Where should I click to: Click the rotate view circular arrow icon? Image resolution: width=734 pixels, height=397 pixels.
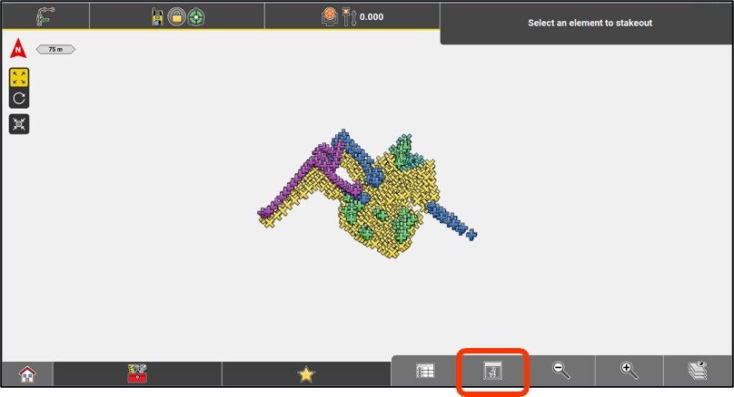click(19, 98)
